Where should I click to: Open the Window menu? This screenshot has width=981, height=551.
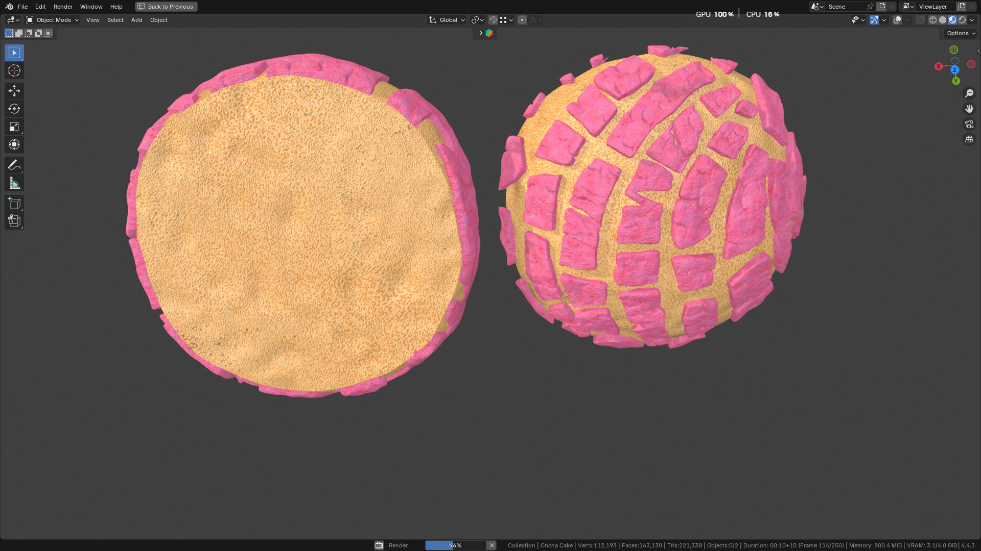pyautogui.click(x=91, y=7)
